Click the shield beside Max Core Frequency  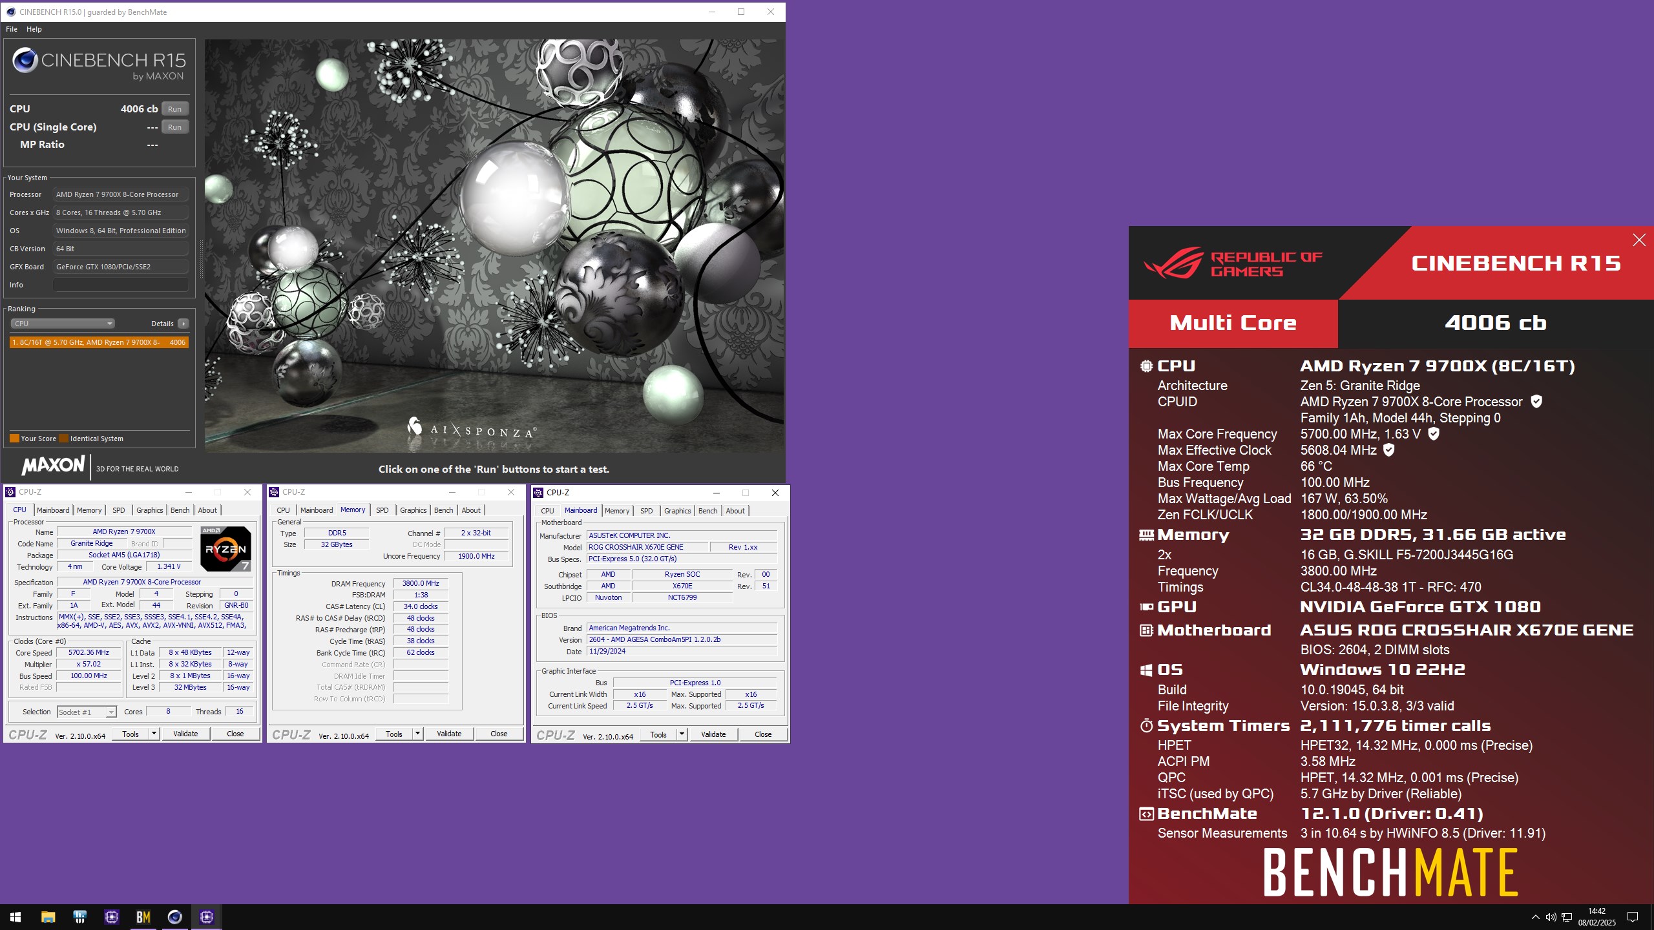coord(1434,434)
